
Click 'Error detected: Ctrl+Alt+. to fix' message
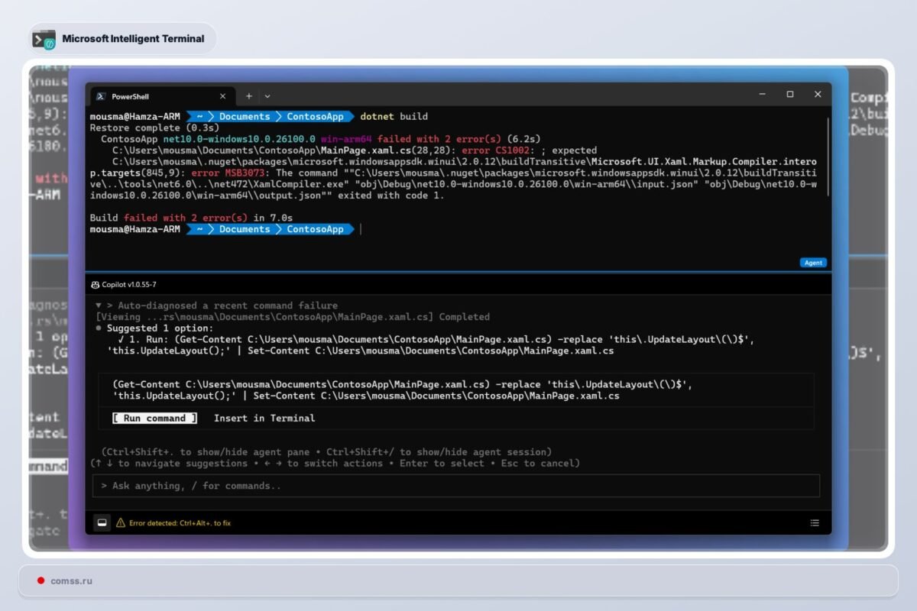pyautogui.click(x=180, y=523)
